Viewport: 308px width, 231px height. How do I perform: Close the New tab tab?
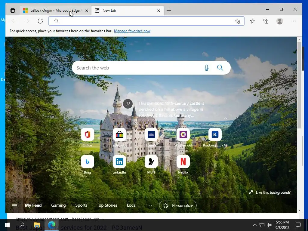pyautogui.click(x=159, y=11)
